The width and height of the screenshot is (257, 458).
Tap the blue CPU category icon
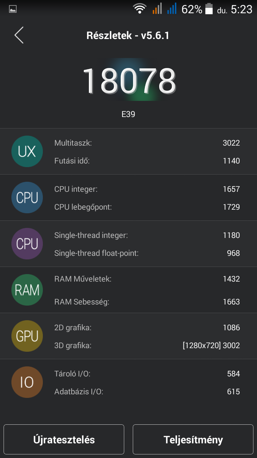click(27, 198)
